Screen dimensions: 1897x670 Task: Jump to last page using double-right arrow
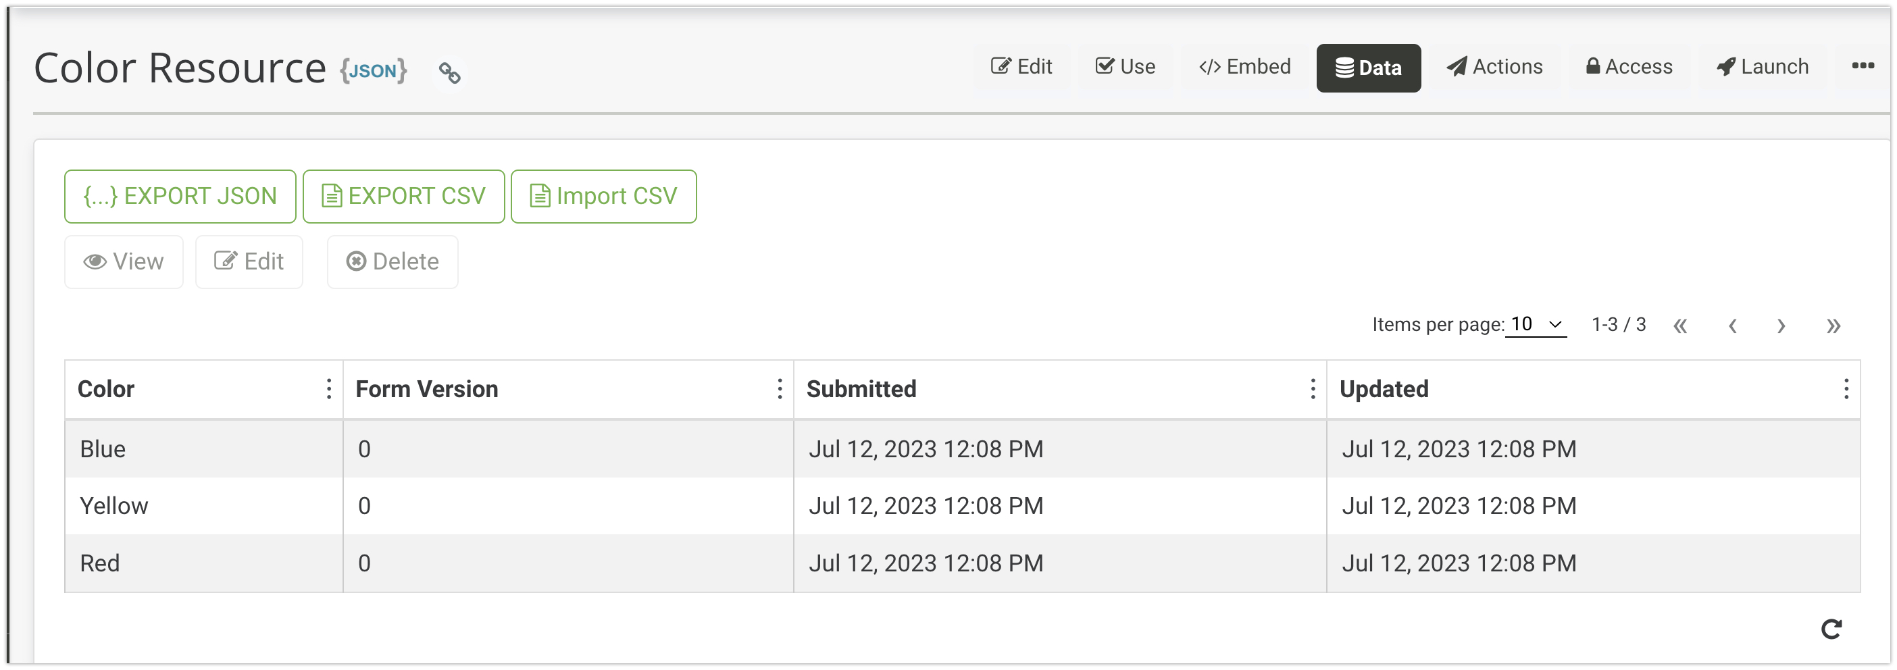coord(1833,326)
